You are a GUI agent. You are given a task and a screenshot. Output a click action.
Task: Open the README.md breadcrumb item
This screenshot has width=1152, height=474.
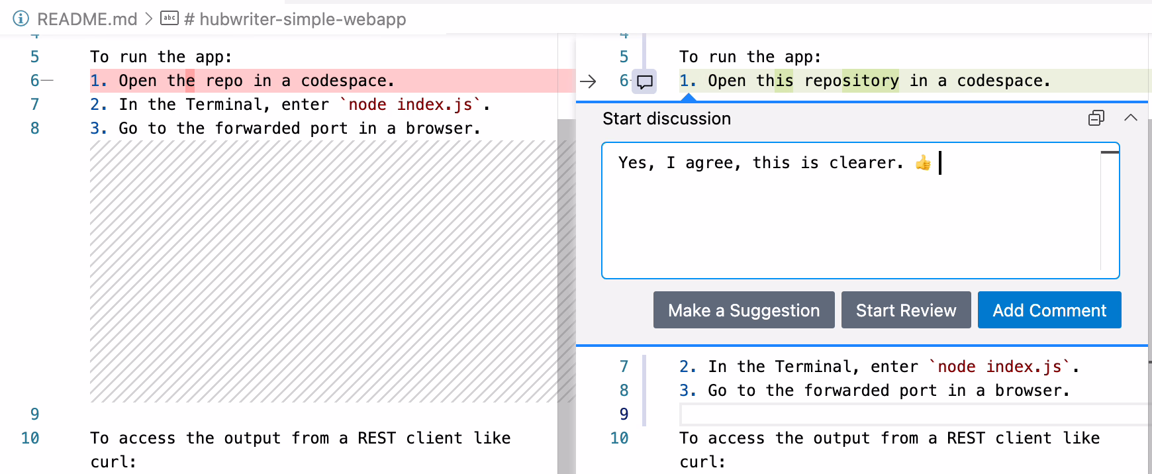click(x=87, y=19)
